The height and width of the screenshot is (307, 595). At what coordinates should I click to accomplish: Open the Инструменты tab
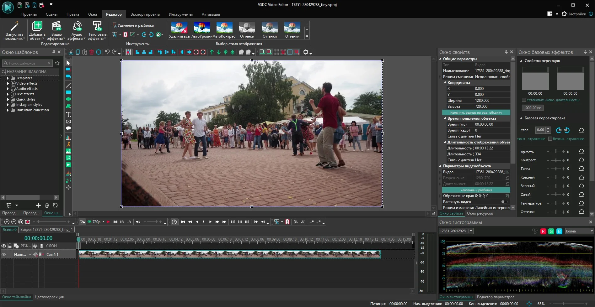pyautogui.click(x=180, y=14)
